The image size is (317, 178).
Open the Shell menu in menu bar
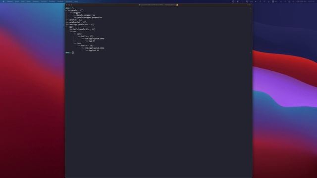point(17,1)
